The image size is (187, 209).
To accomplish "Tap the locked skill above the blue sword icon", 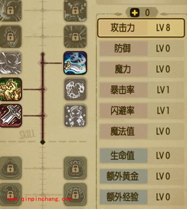I will pos(75,37).
